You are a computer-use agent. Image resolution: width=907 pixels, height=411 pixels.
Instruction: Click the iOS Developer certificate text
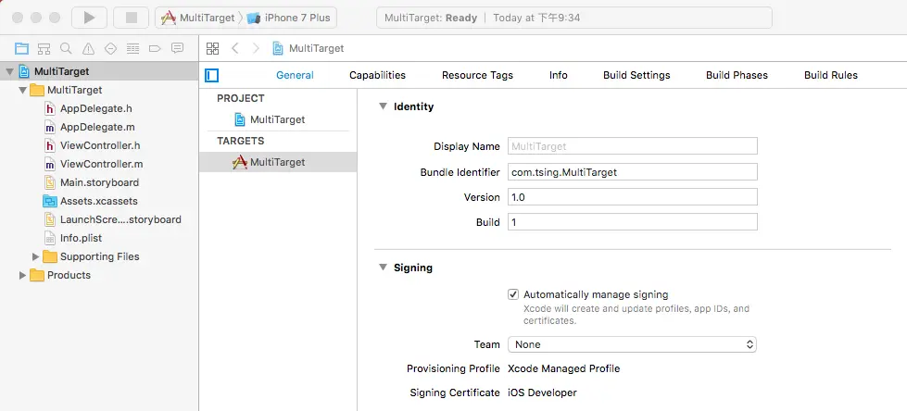(542, 393)
